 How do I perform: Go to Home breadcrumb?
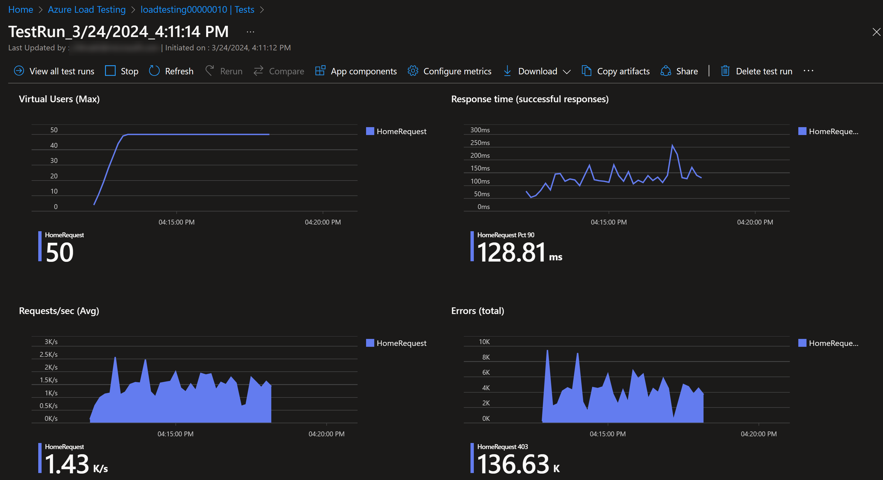[x=21, y=10]
